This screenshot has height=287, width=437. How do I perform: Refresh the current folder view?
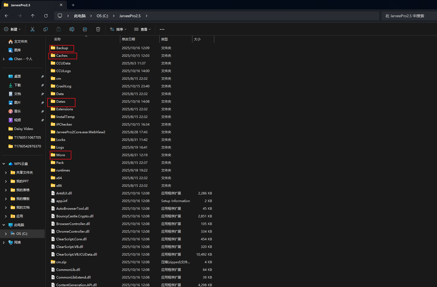pyautogui.click(x=46, y=16)
